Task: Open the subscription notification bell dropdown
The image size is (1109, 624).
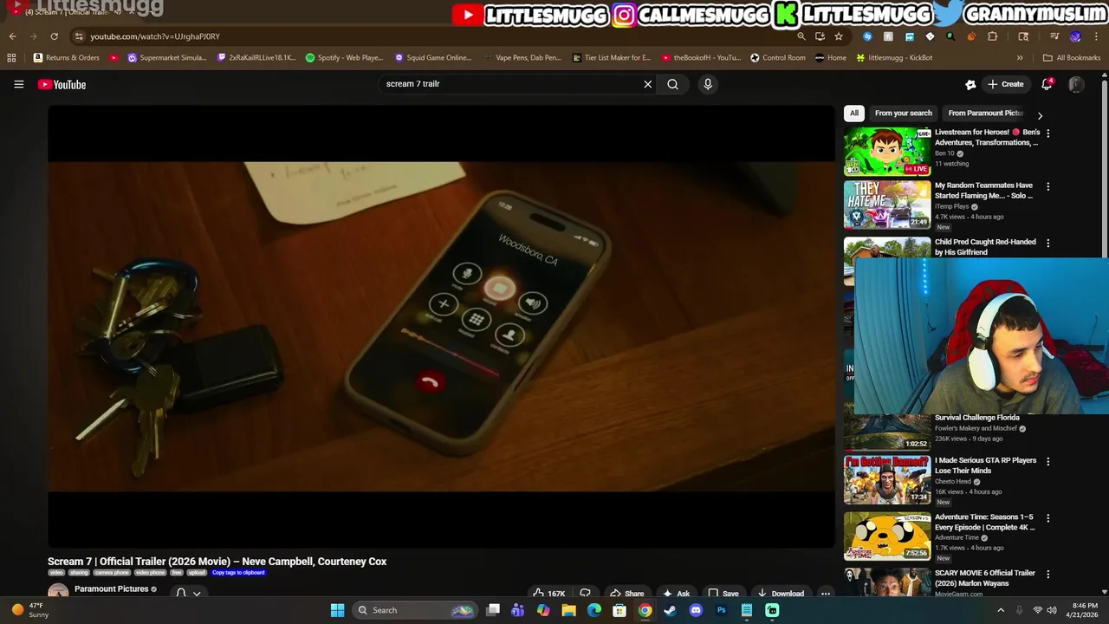Action: coord(188,593)
